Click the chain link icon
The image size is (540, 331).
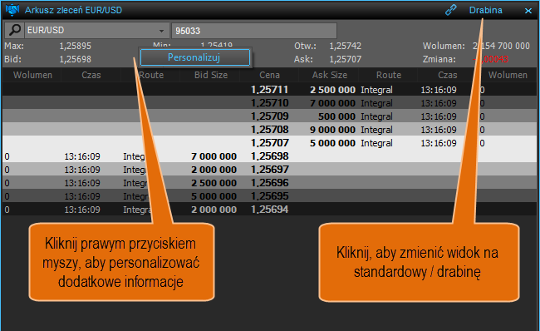pyautogui.click(x=450, y=10)
